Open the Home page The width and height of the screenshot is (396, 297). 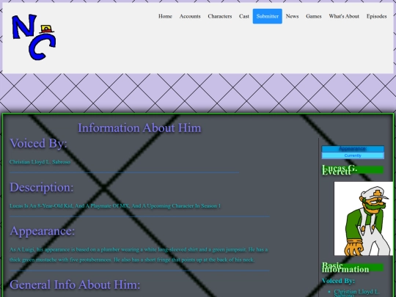pyautogui.click(x=165, y=16)
